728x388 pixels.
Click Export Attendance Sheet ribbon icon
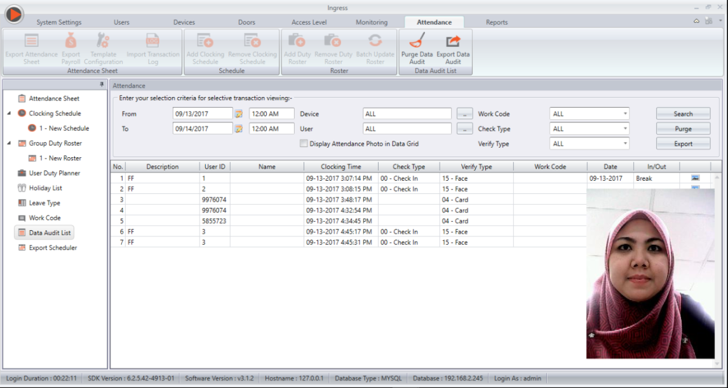[x=31, y=41]
